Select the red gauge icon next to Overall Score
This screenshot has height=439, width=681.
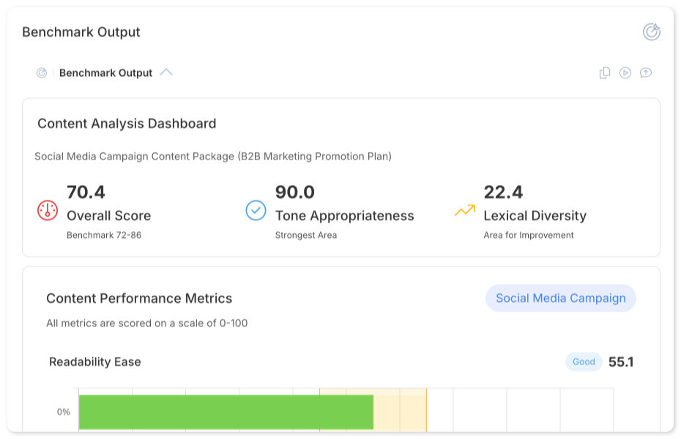coord(45,211)
